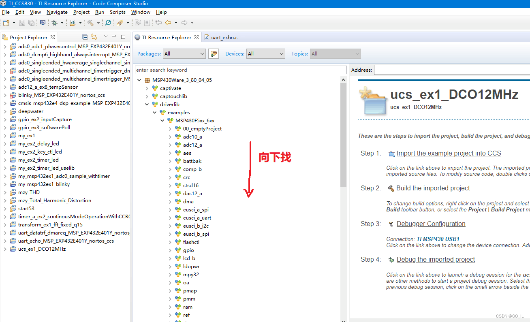Open the Debugger Configuration link

click(x=430, y=224)
